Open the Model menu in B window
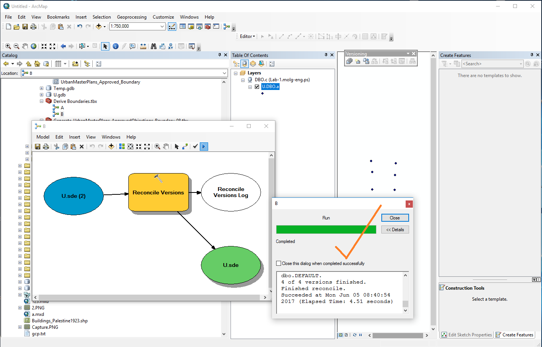542x347 pixels. tap(43, 137)
